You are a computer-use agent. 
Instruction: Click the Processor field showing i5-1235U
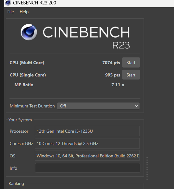point(87,131)
